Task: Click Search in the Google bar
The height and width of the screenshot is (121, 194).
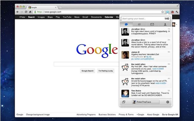Action: tap(31, 17)
